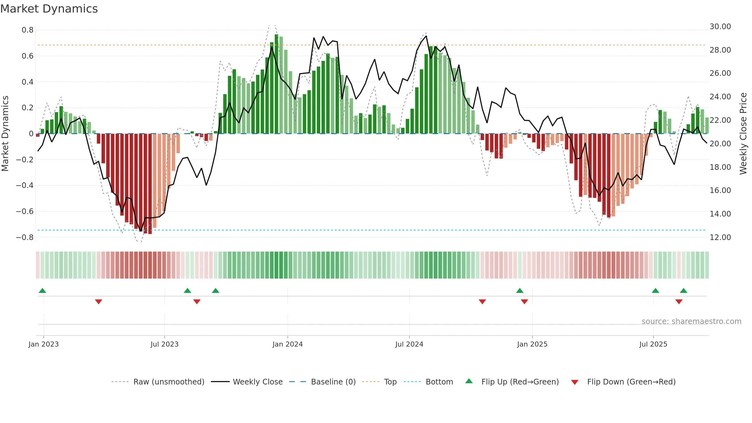Click the 30.00 price tick on the right axis
The height and width of the screenshot is (423, 752).
(720, 27)
